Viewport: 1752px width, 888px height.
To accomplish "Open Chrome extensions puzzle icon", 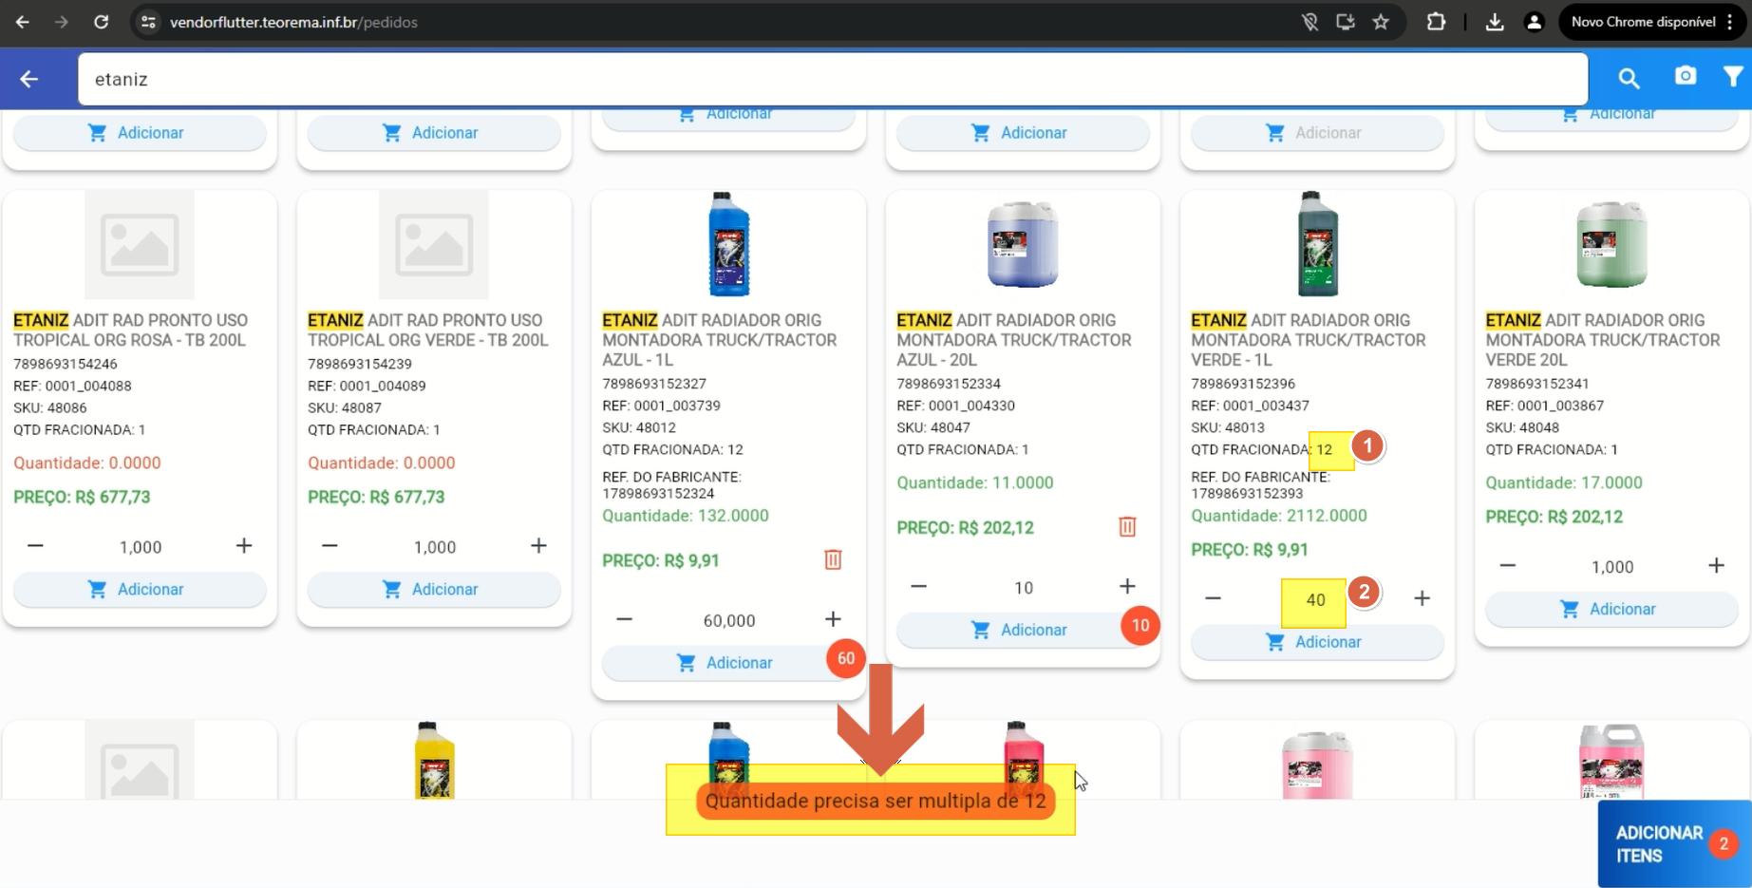I will [x=1436, y=22].
